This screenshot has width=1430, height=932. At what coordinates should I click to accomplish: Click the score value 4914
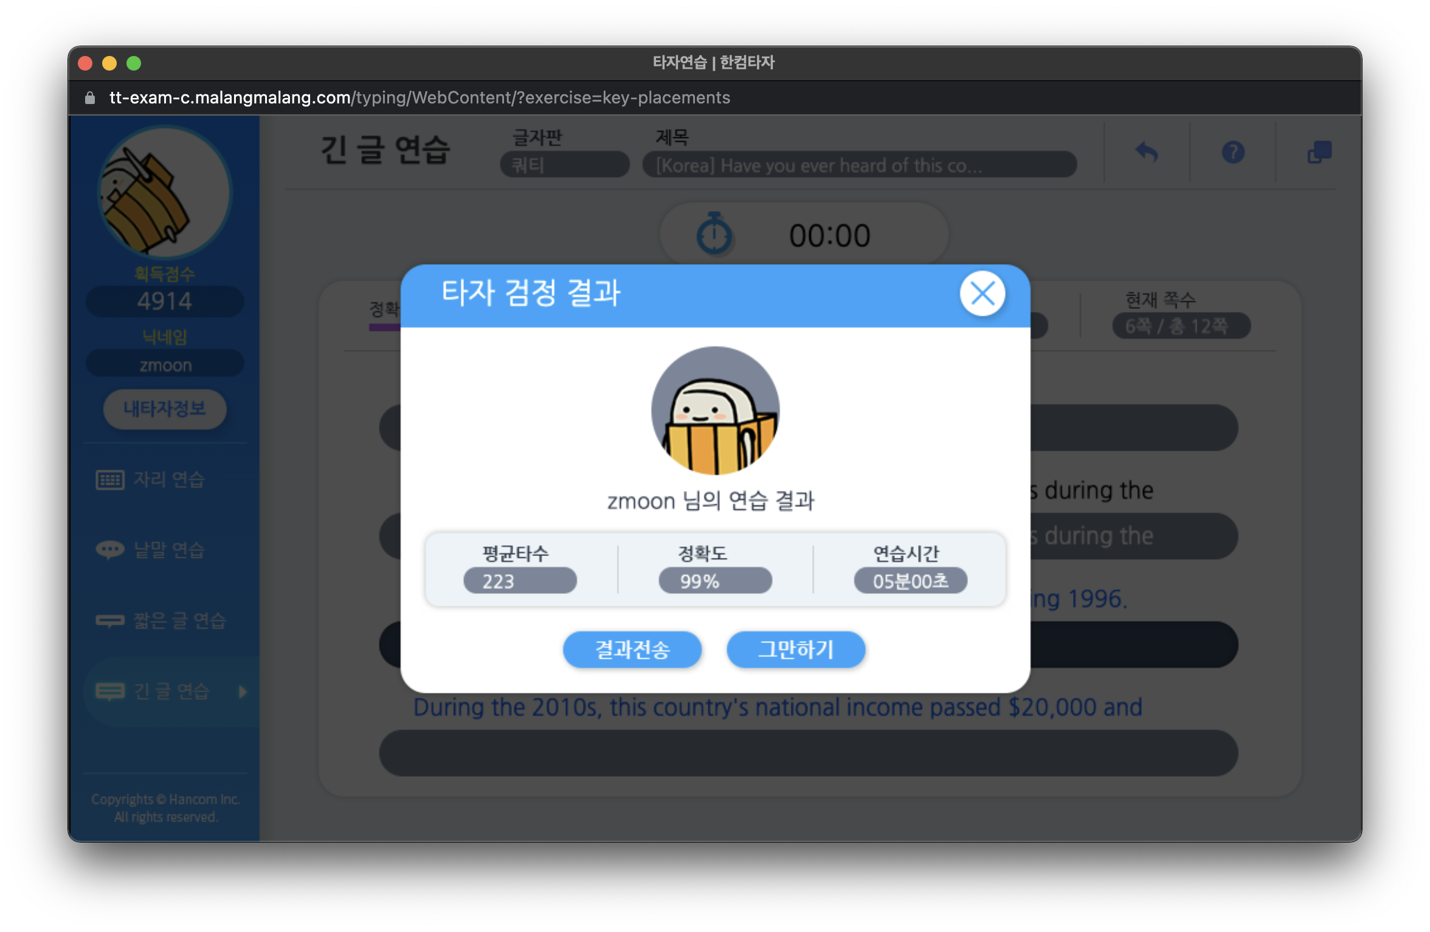(165, 302)
